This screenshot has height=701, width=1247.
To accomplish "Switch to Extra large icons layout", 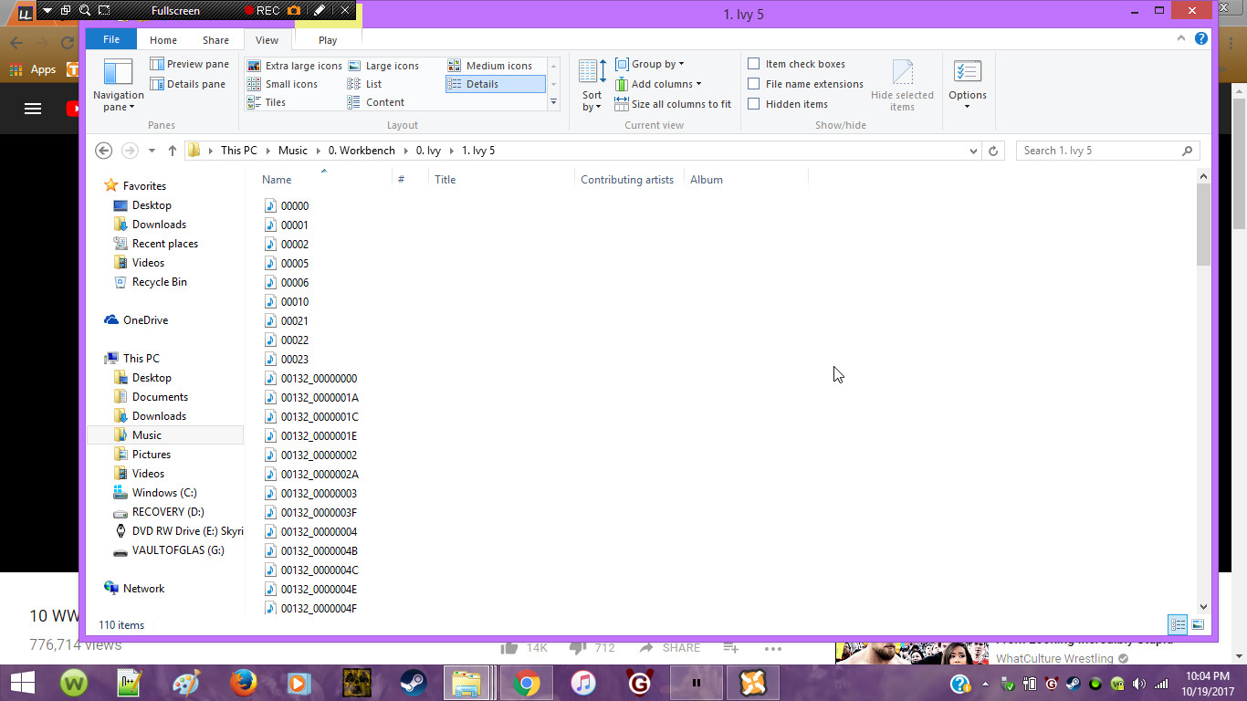I will coord(294,66).
